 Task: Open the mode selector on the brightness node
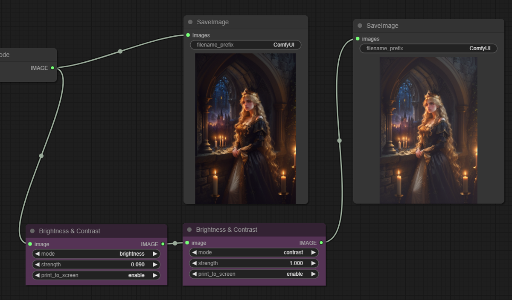(96, 254)
